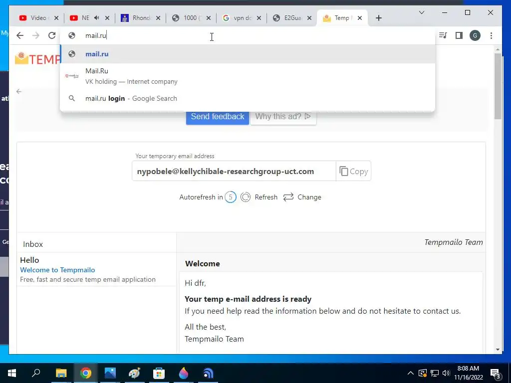This screenshot has height=383, width=511.
Task: Click the ad back arrow
Action: (x=19, y=92)
